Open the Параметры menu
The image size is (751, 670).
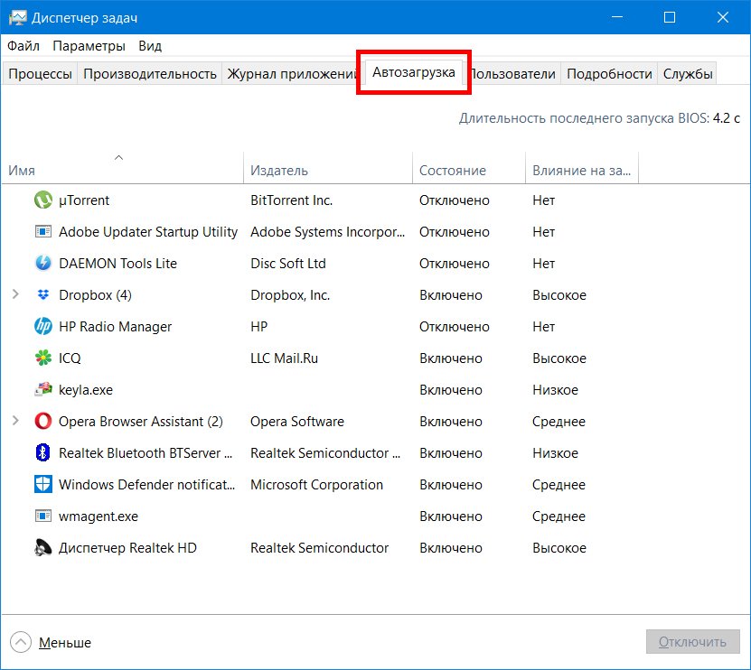(x=89, y=46)
